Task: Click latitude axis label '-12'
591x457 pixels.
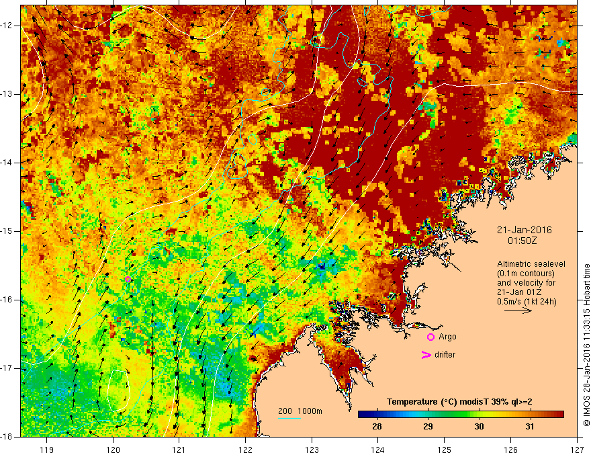Action: coord(7,26)
